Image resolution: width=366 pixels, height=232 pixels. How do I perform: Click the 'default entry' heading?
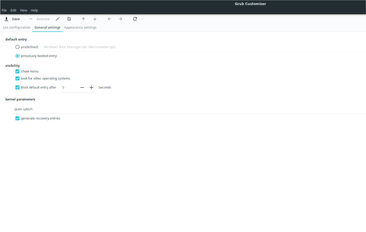coord(16,39)
